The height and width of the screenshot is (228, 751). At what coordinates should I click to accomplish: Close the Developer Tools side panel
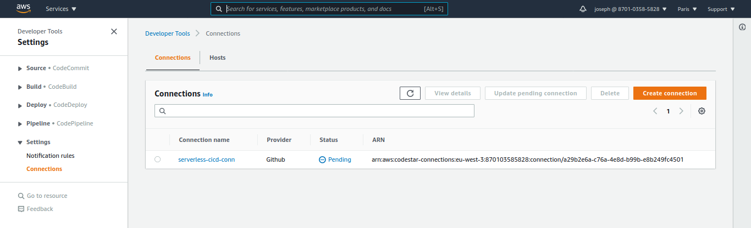[x=114, y=32]
